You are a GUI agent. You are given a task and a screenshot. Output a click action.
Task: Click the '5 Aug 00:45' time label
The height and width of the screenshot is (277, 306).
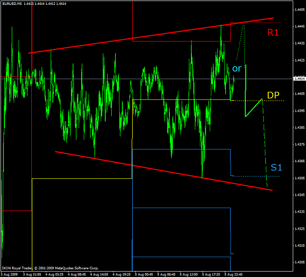144,275
